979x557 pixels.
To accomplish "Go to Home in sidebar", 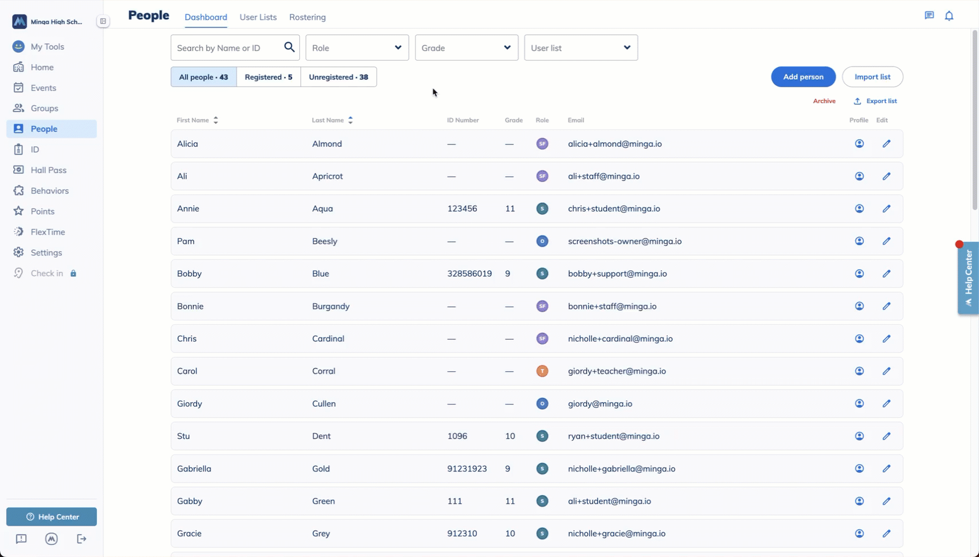I will 52,67.
